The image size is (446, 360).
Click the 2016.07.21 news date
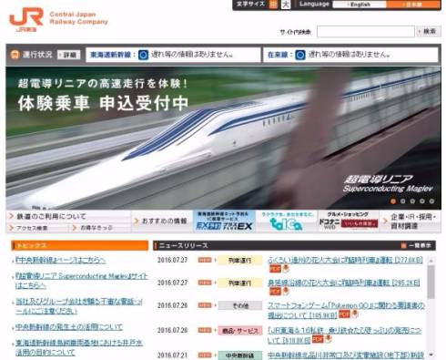[x=172, y=355]
